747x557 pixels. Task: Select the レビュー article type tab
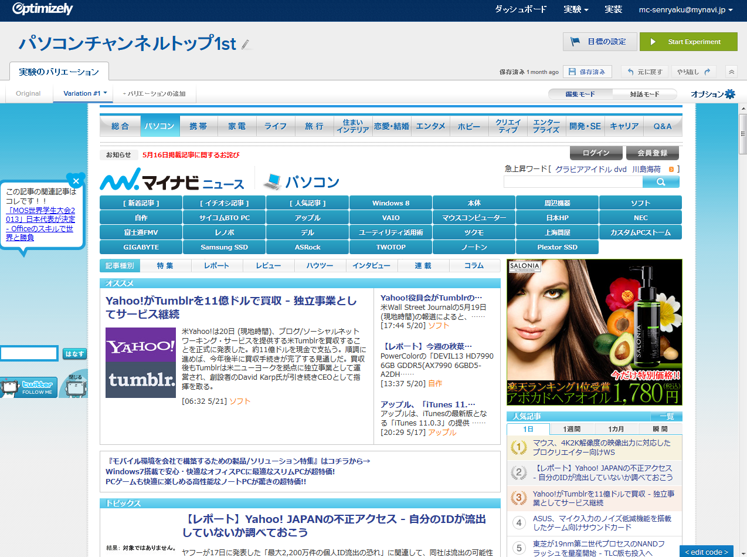pyautogui.click(x=269, y=266)
